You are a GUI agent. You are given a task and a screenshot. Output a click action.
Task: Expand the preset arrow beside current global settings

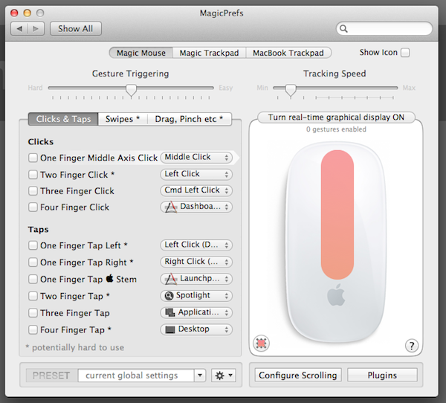pyautogui.click(x=200, y=375)
